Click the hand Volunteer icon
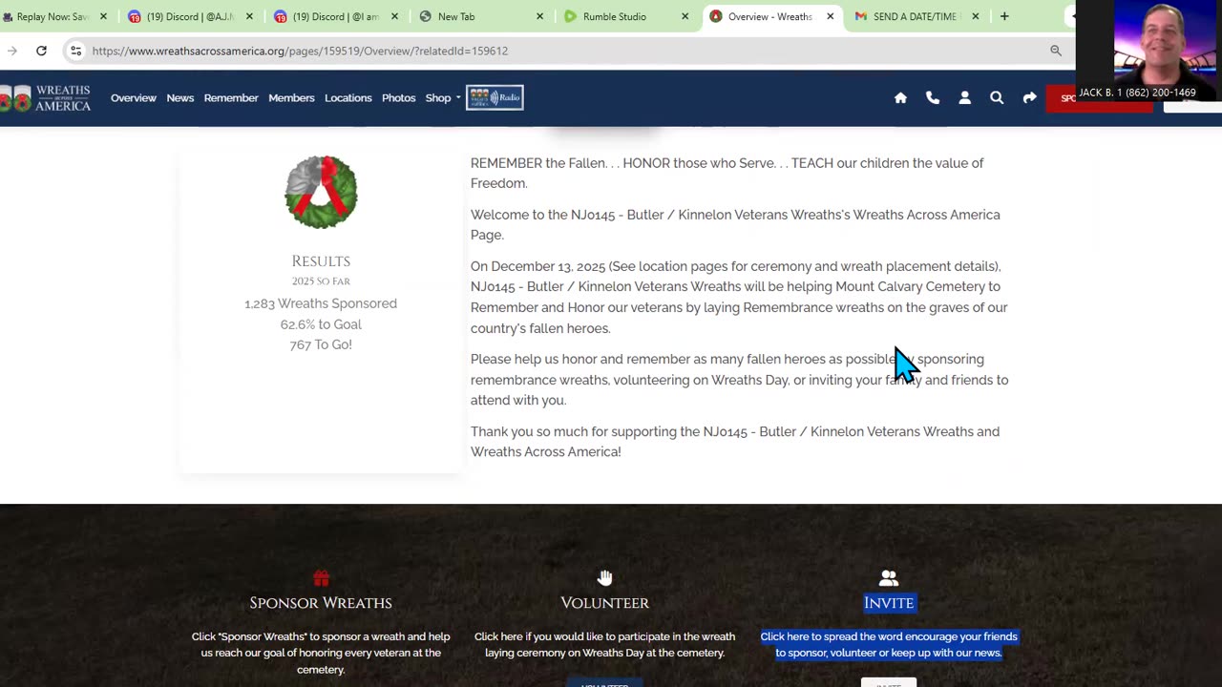This screenshot has height=687, width=1222. (x=604, y=578)
